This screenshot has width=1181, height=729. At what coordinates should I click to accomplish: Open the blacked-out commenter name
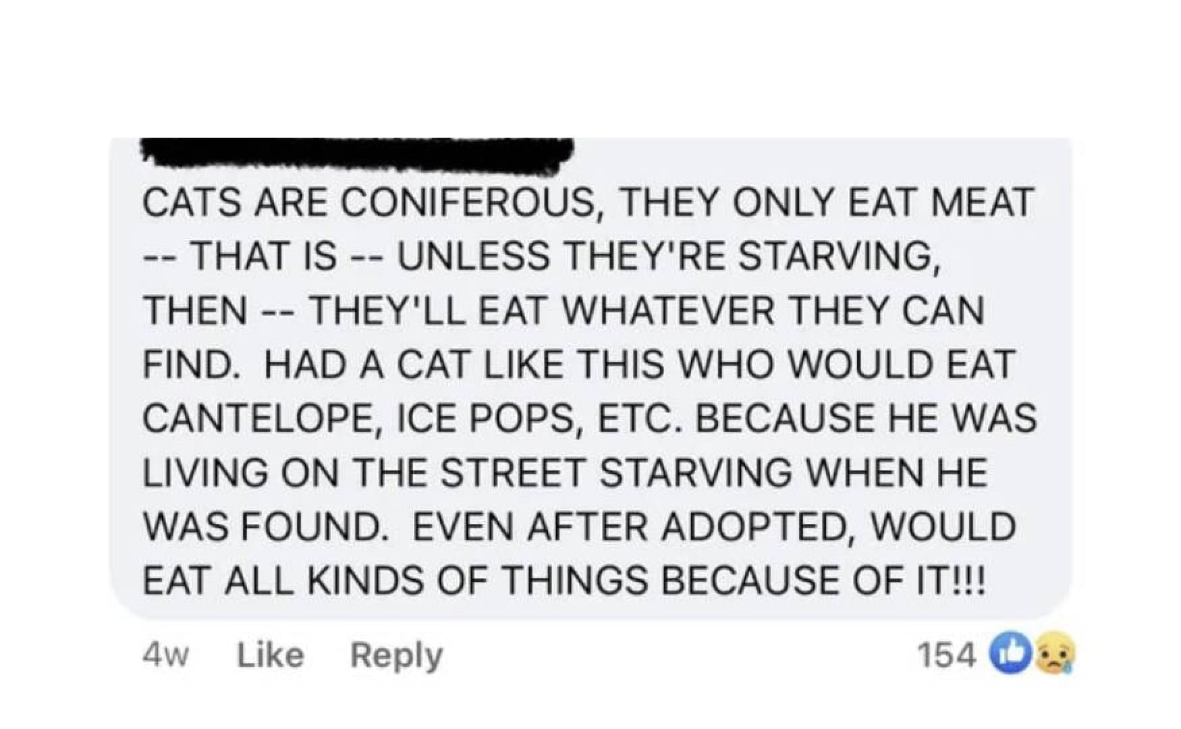(356, 154)
